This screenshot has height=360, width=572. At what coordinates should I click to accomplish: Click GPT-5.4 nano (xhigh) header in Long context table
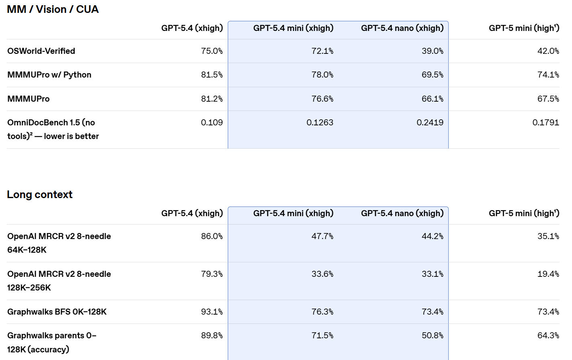point(402,213)
